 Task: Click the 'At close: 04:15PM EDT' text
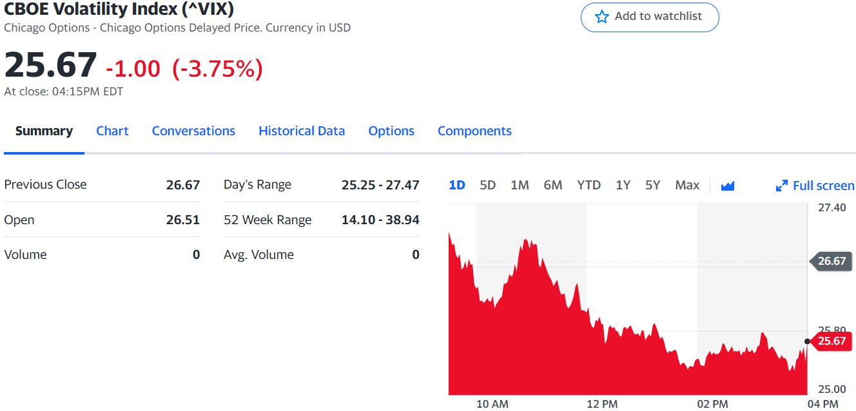pyautogui.click(x=64, y=91)
